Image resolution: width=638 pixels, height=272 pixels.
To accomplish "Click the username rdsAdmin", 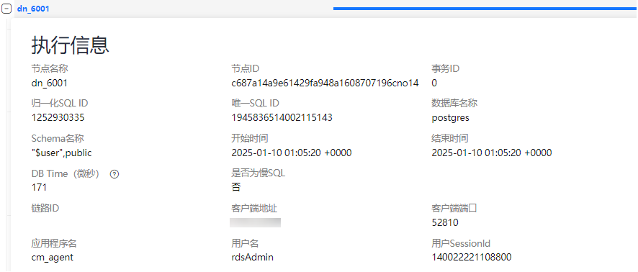I will (252, 258).
